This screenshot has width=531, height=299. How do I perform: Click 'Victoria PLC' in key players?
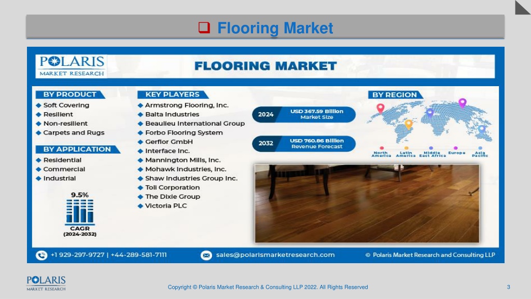pyautogui.click(x=166, y=206)
